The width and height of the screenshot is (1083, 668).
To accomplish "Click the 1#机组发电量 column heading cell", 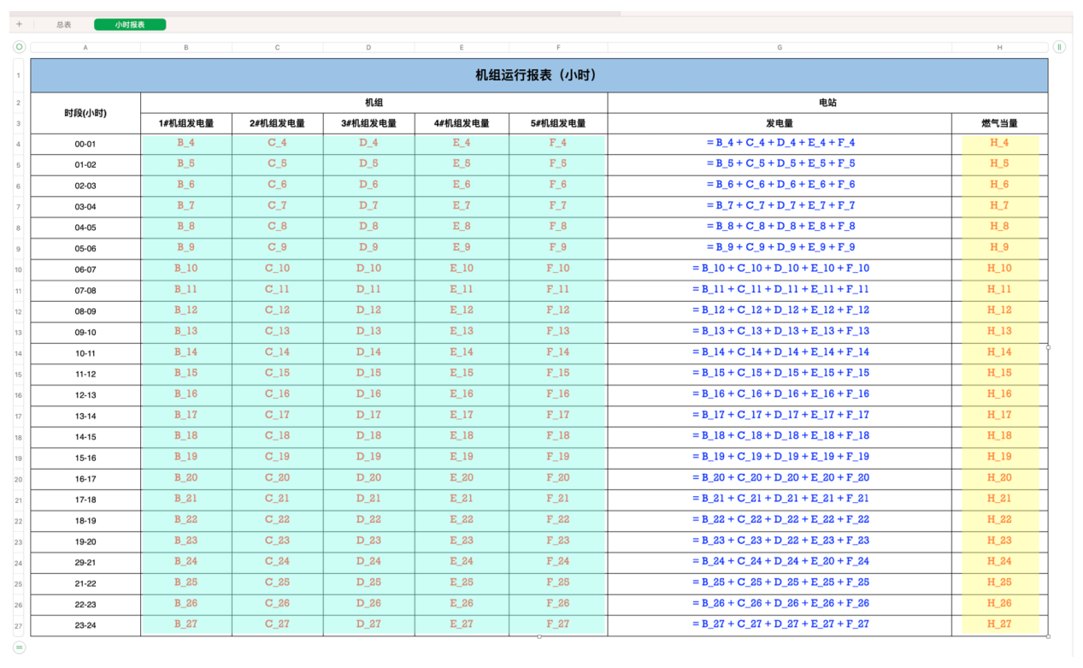I will (185, 123).
